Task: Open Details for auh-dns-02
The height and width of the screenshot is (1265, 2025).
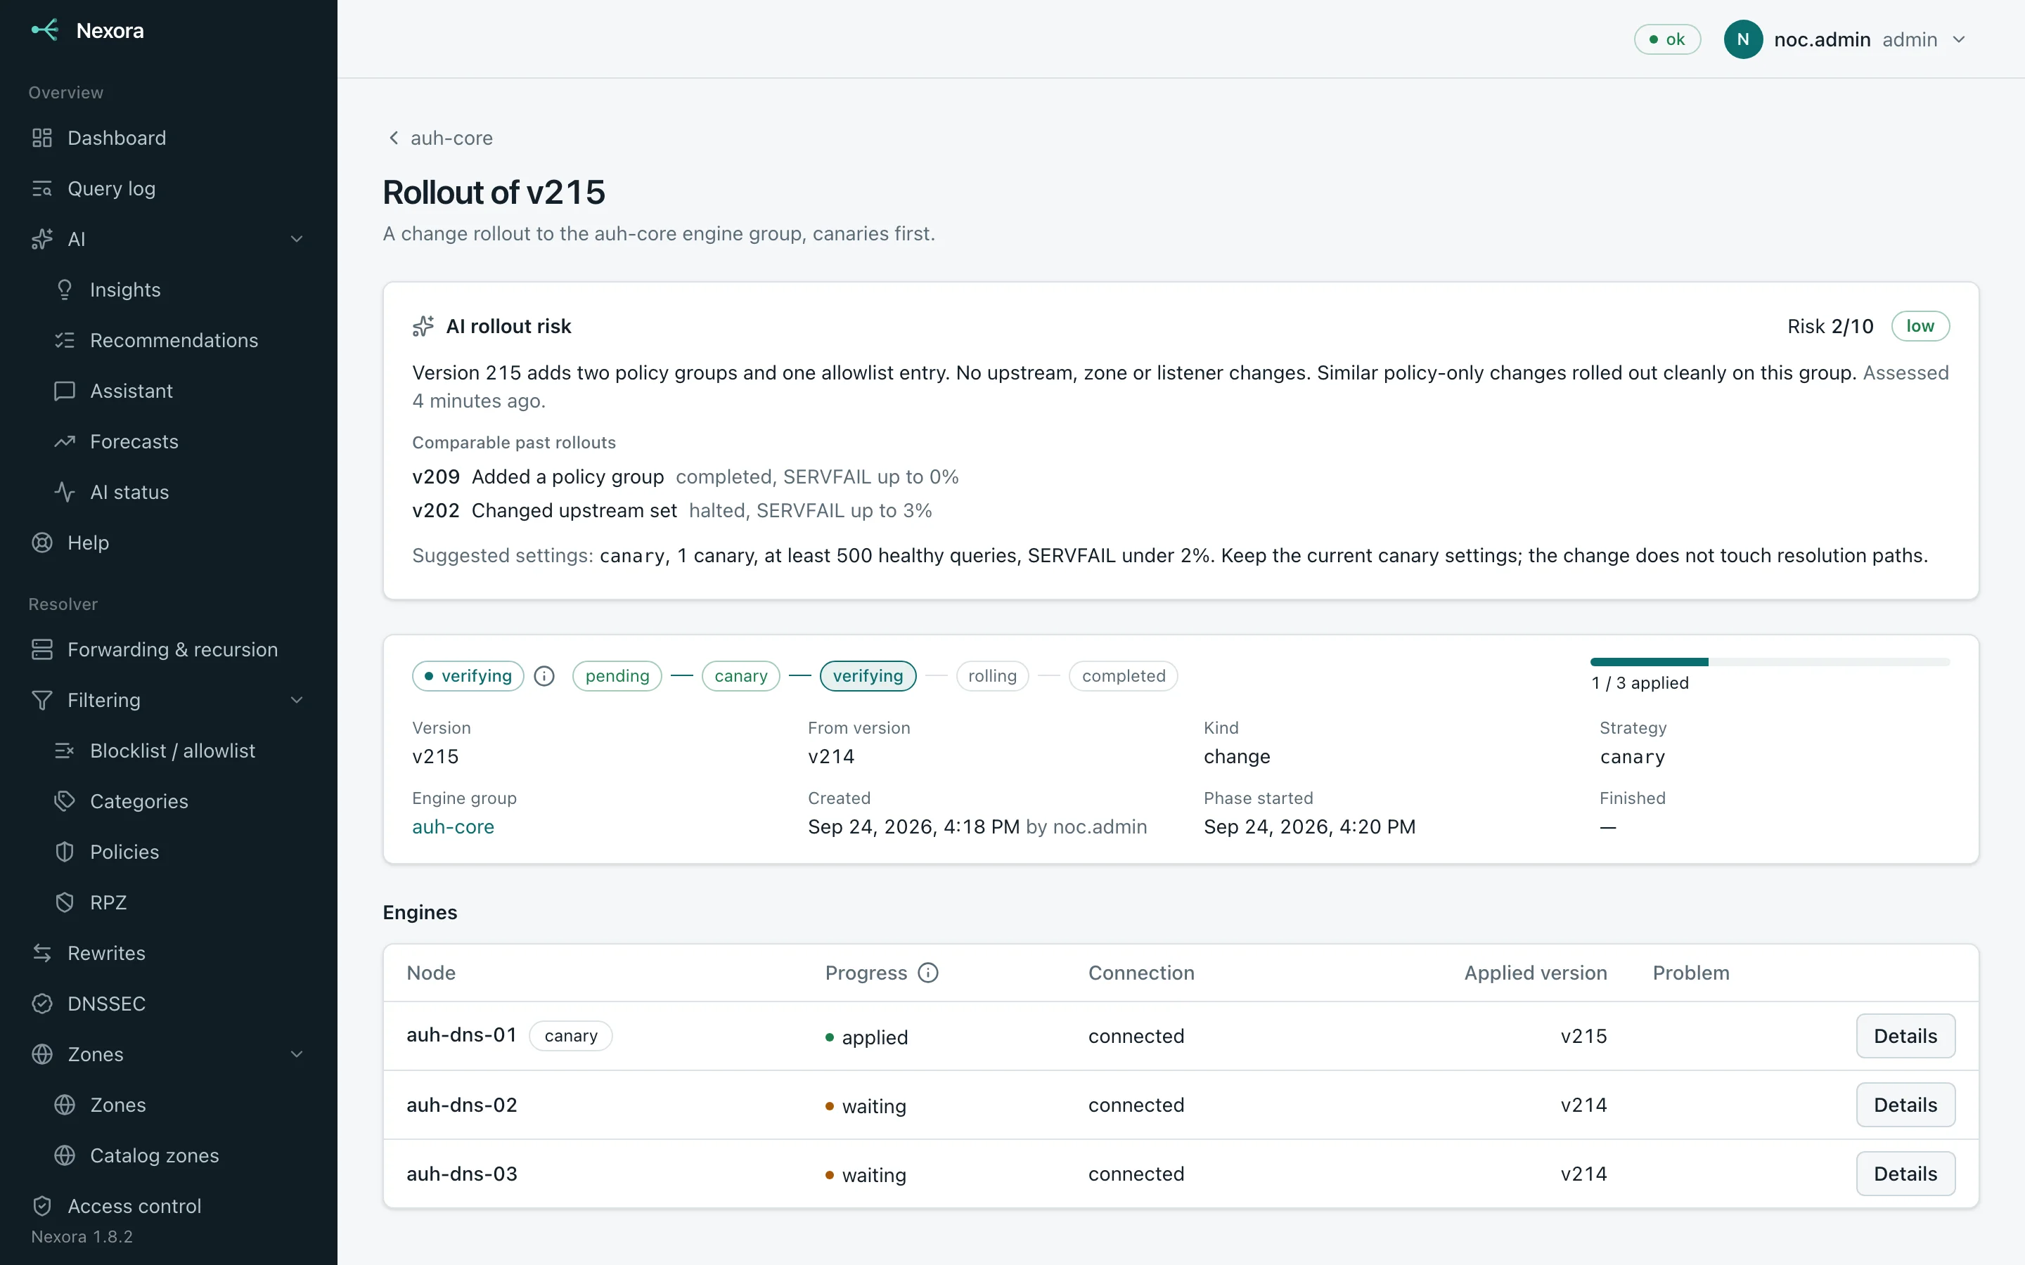Action: (1905, 1104)
